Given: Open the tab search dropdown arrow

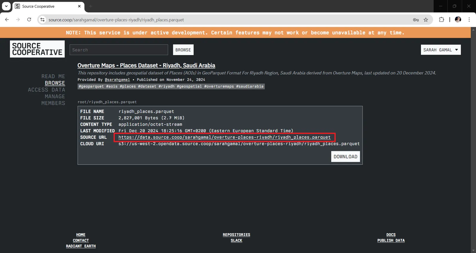Looking at the screenshot, I should click(x=6, y=6).
